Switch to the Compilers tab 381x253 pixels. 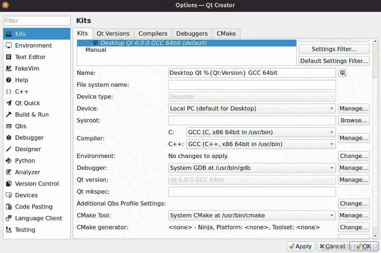click(153, 33)
